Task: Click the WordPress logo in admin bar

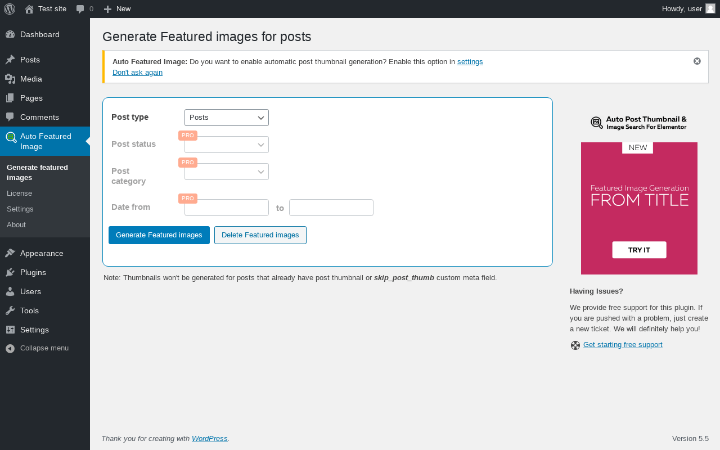Action: (10, 9)
